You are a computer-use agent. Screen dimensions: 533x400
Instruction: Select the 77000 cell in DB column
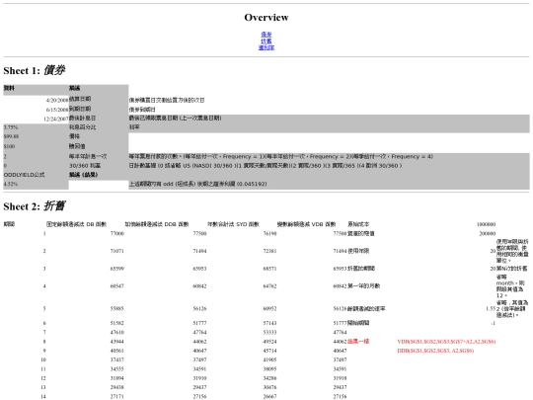click(116, 233)
